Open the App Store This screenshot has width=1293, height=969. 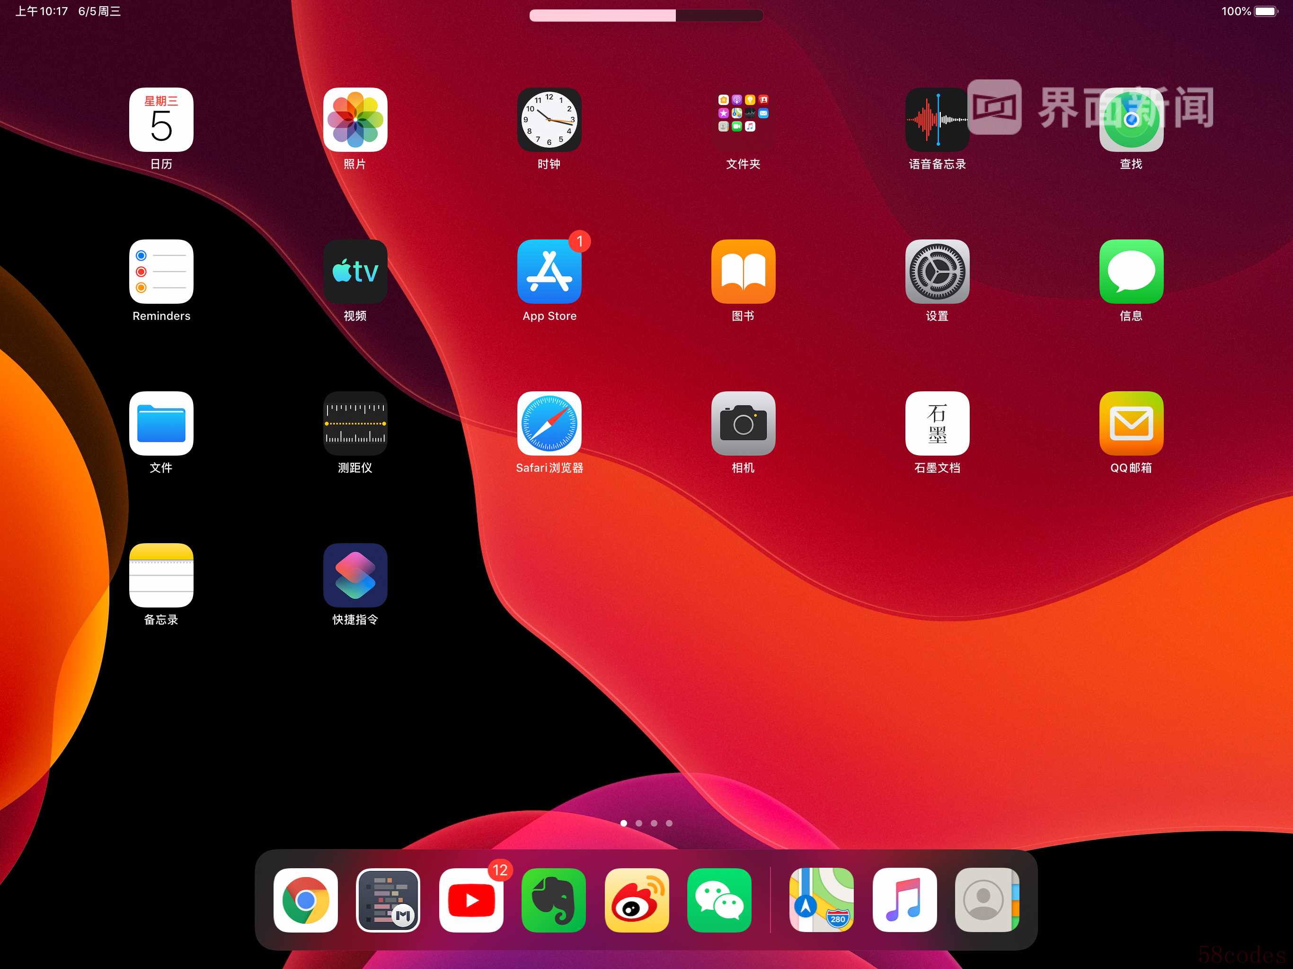click(x=549, y=272)
